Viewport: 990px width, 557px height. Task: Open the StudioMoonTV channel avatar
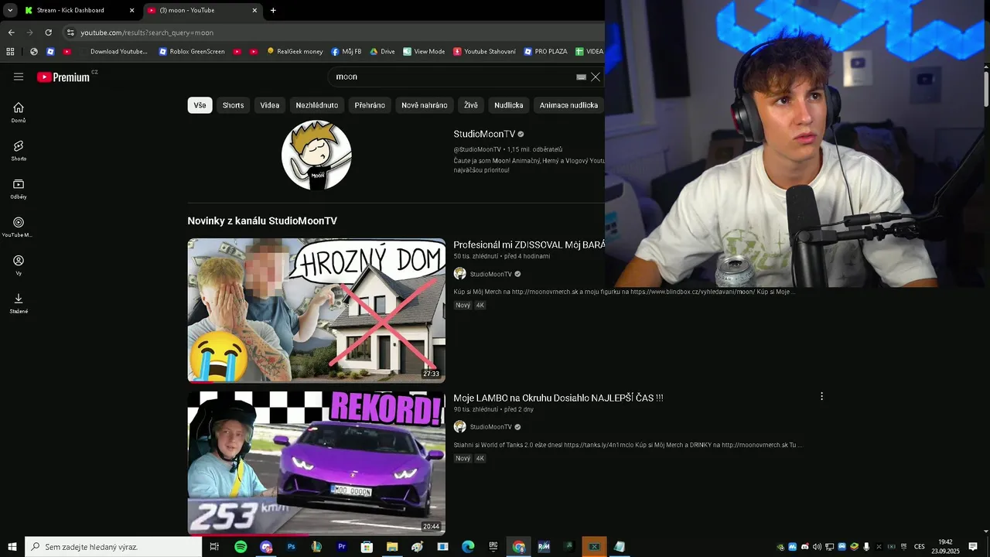click(x=316, y=155)
